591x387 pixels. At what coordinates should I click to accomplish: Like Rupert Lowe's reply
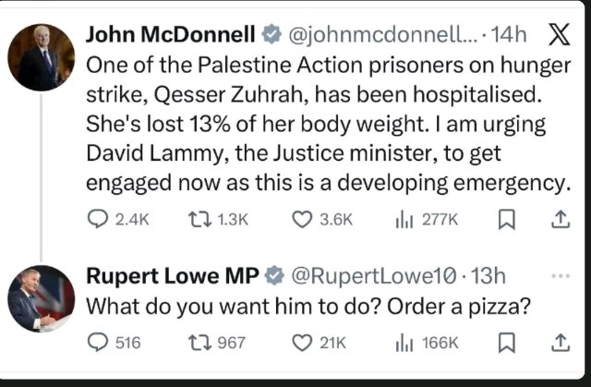(302, 343)
